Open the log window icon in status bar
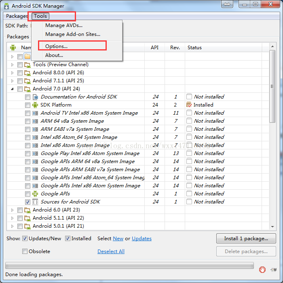The image size is (283, 283). 274,270
